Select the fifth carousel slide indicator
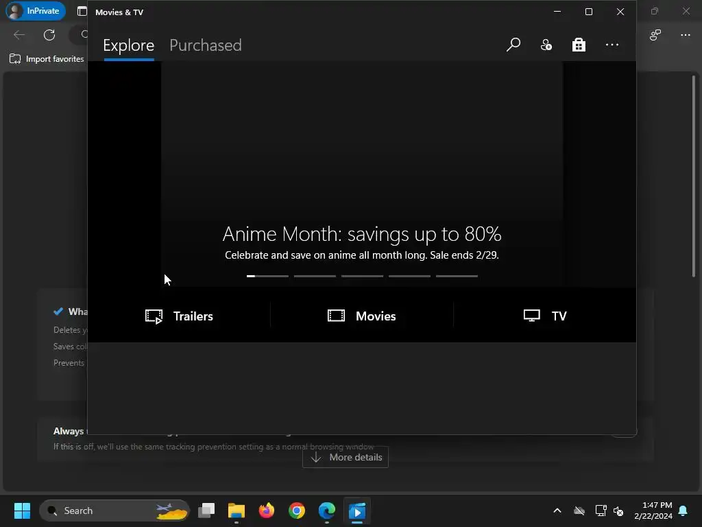Image resolution: width=702 pixels, height=527 pixels. (x=457, y=276)
